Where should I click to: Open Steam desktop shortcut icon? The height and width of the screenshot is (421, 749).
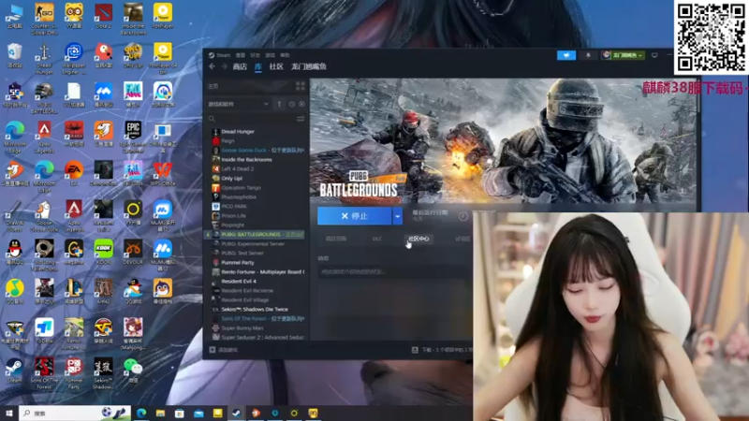click(14, 370)
